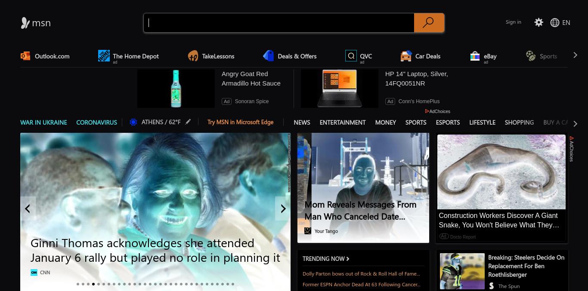Viewport: 588px width, 291px height.
Task: Click Try MSN in Microsoft Edge
Action: [240, 122]
